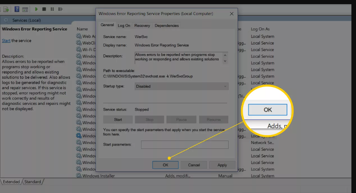The height and width of the screenshot is (193, 356).
Task: Click the gear icon of the Wi-Fi D row
Action: 79,49
